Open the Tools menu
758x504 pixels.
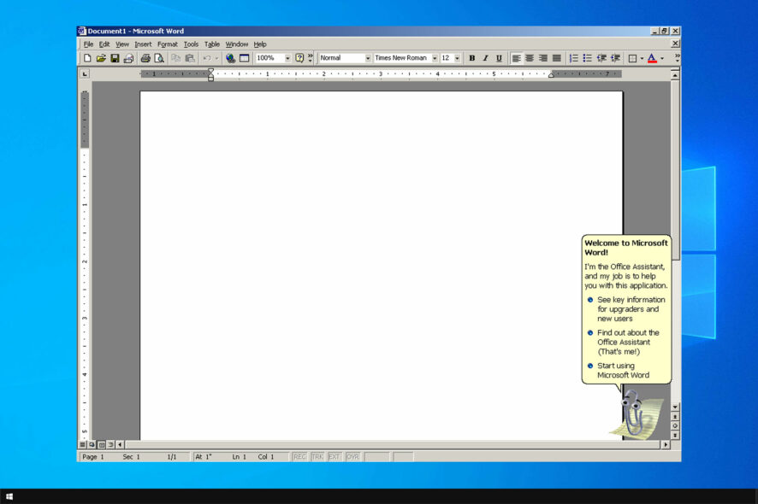tap(191, 44)
